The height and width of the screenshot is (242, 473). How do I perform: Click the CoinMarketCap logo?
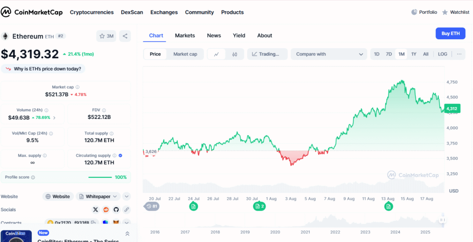(x=32, y=12)
